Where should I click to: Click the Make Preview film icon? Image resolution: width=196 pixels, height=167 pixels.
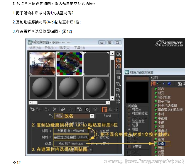118,84
